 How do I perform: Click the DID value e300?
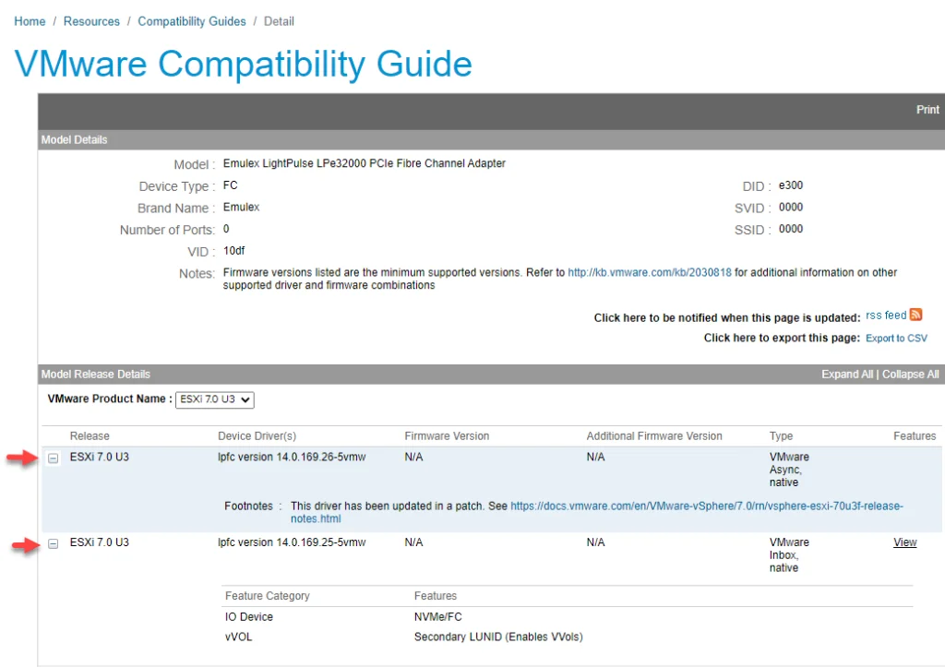(791, 185)
